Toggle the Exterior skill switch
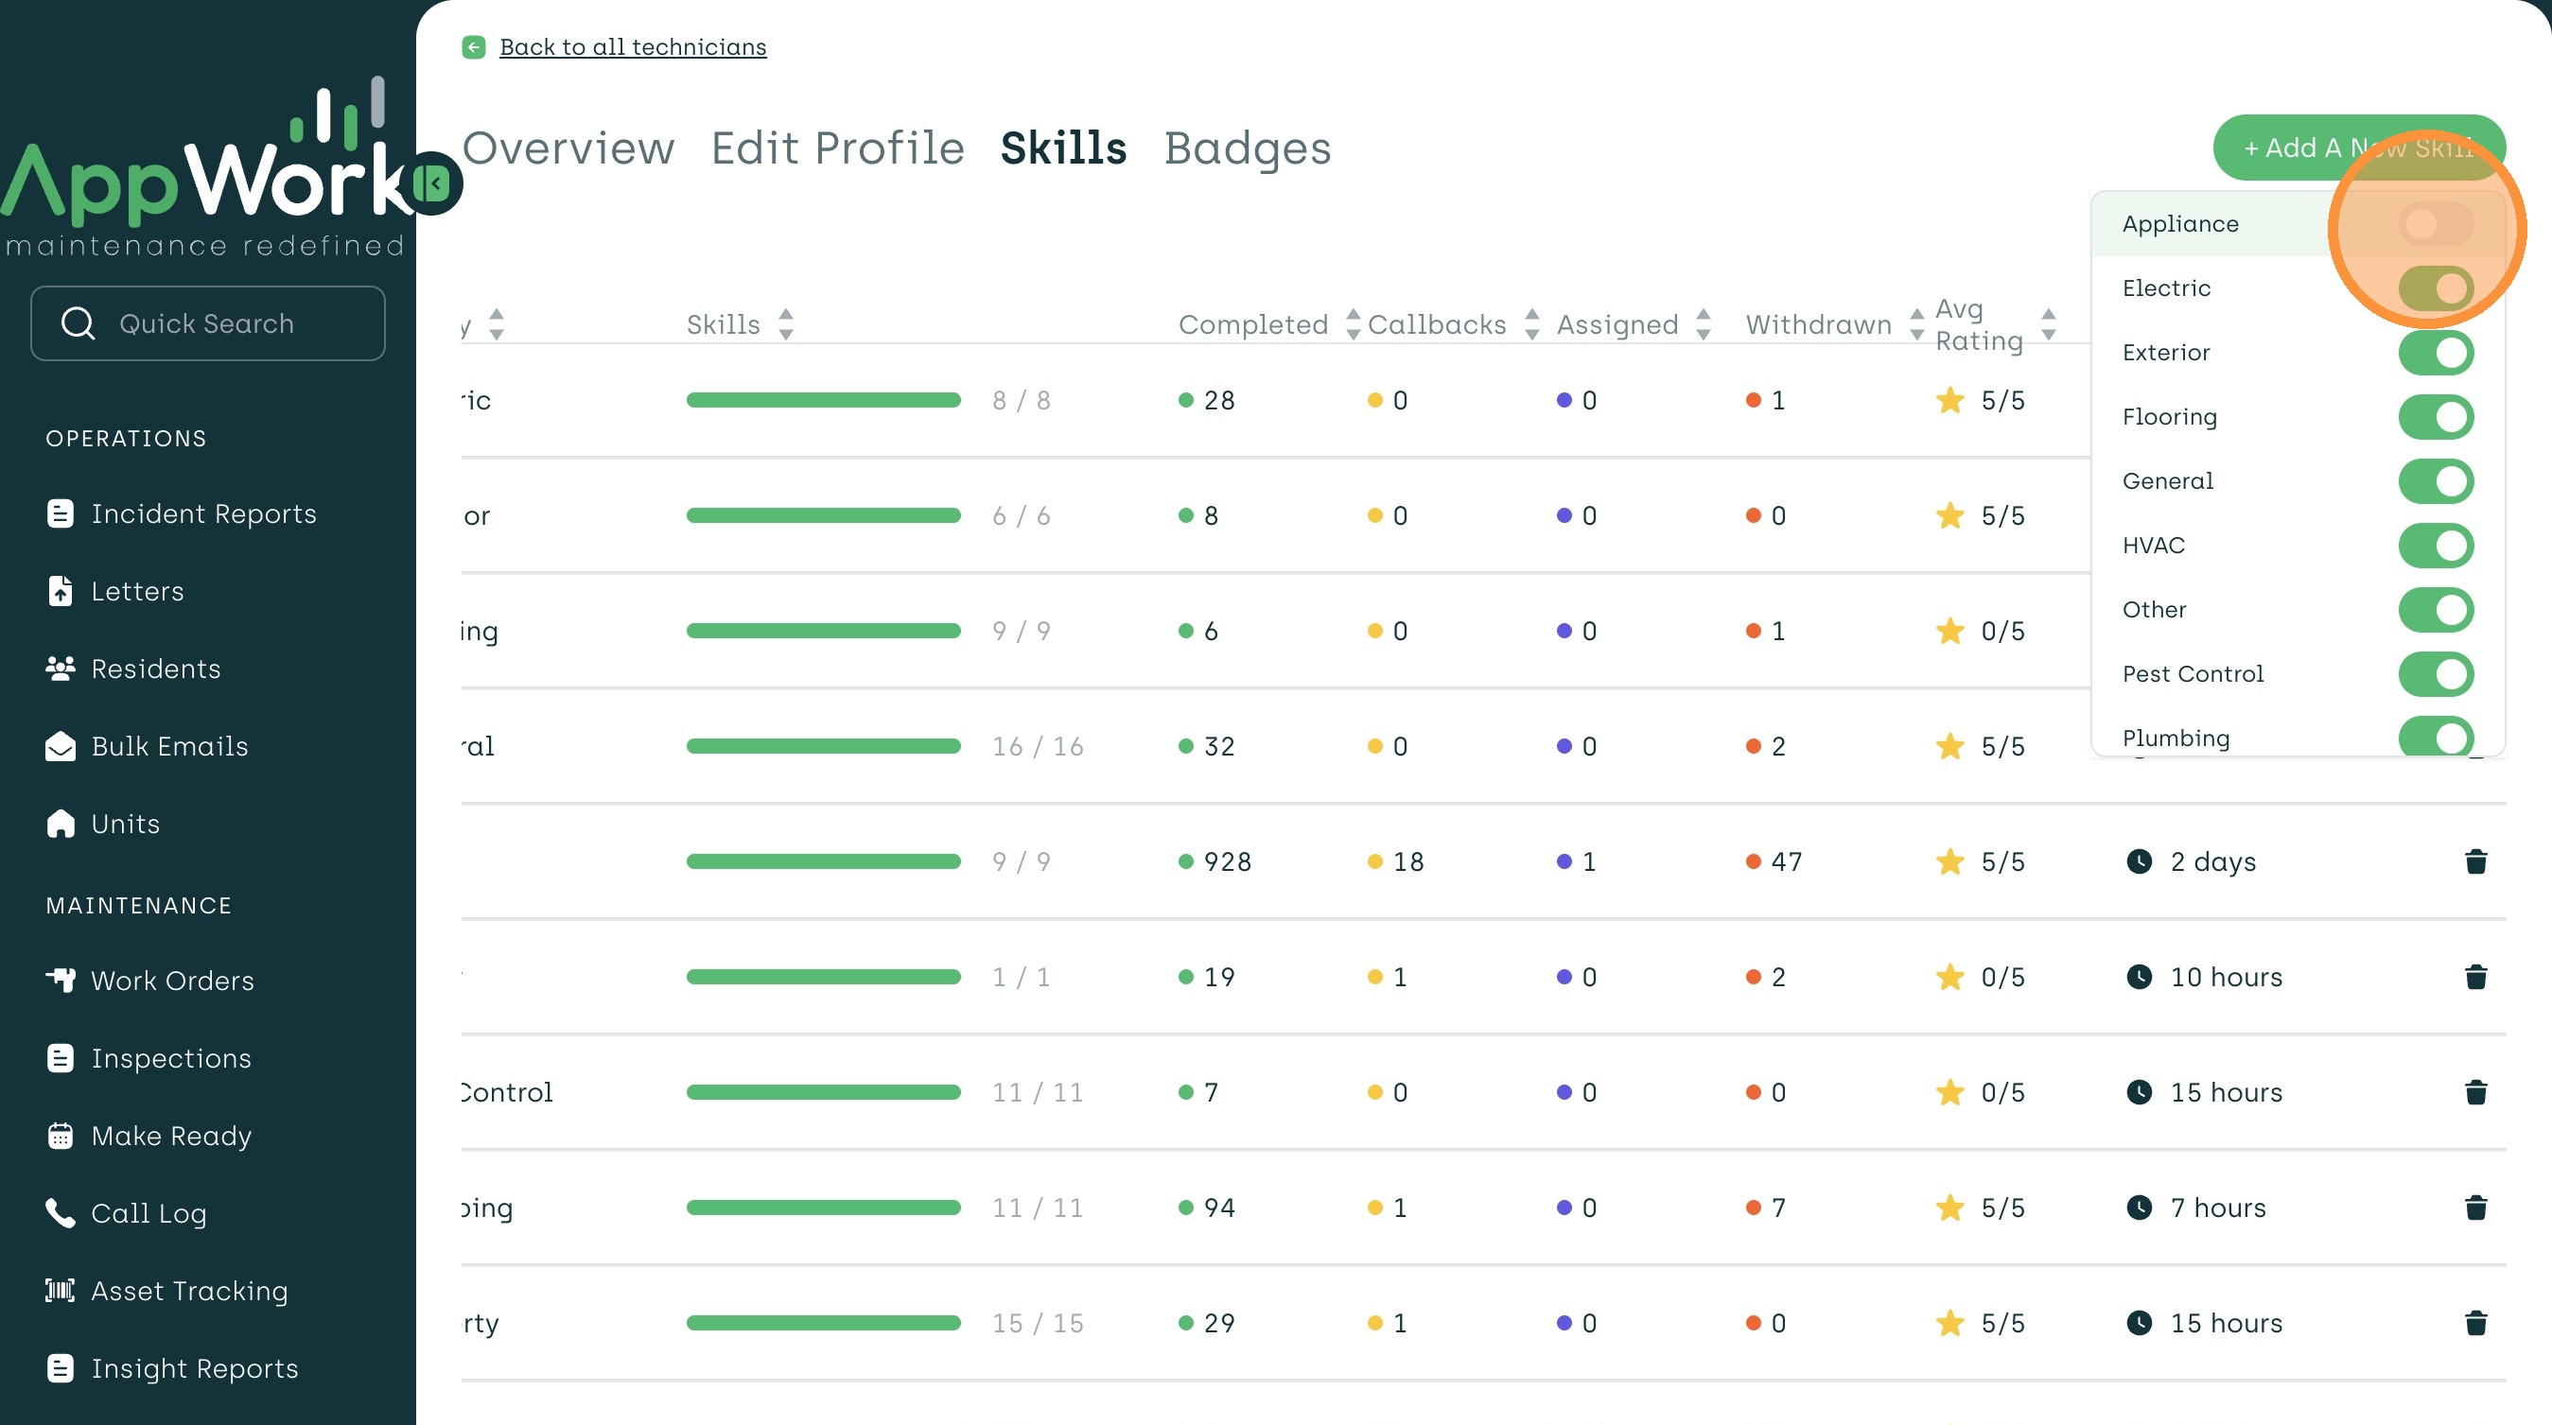 click(2435, 353)
